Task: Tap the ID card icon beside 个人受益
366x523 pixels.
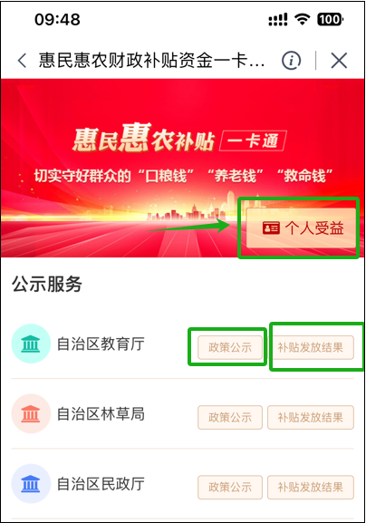Action: point(271,228)
